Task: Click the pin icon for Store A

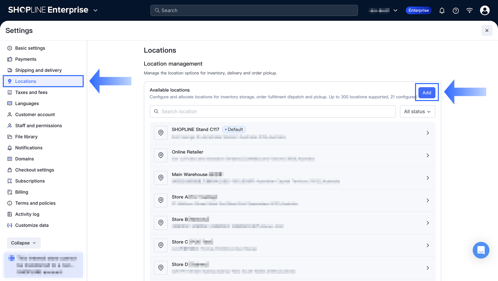Action: (x=161, y=200)
